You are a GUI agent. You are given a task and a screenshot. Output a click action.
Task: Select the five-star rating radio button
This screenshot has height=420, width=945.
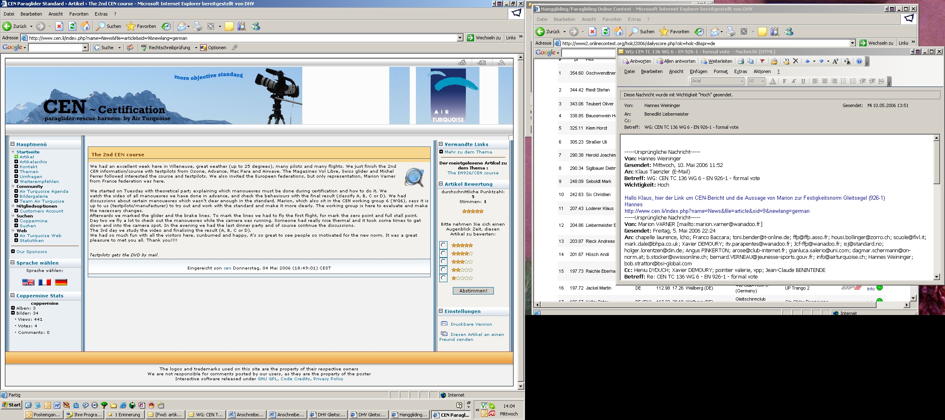443,245
